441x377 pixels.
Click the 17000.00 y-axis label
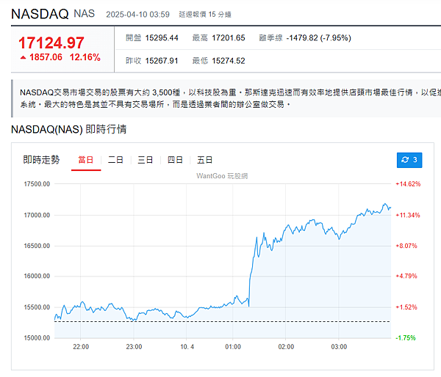(x=37, y=216)
